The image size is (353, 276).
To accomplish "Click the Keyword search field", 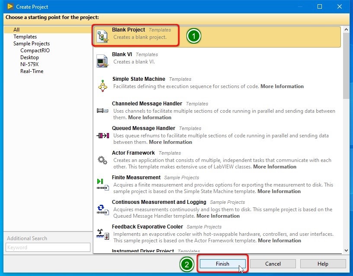I will 48,247.
